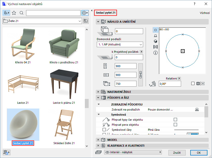This screenshot has width=212, height=158.
Task: Click the Nastavení židle panel icon
Action: tap(103, 92)
